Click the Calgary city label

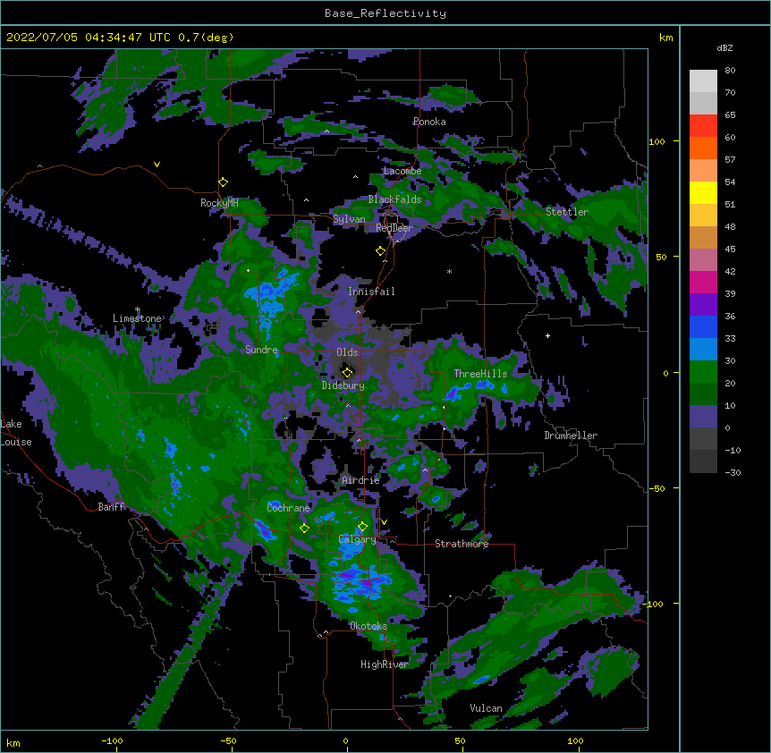(358, 539)
